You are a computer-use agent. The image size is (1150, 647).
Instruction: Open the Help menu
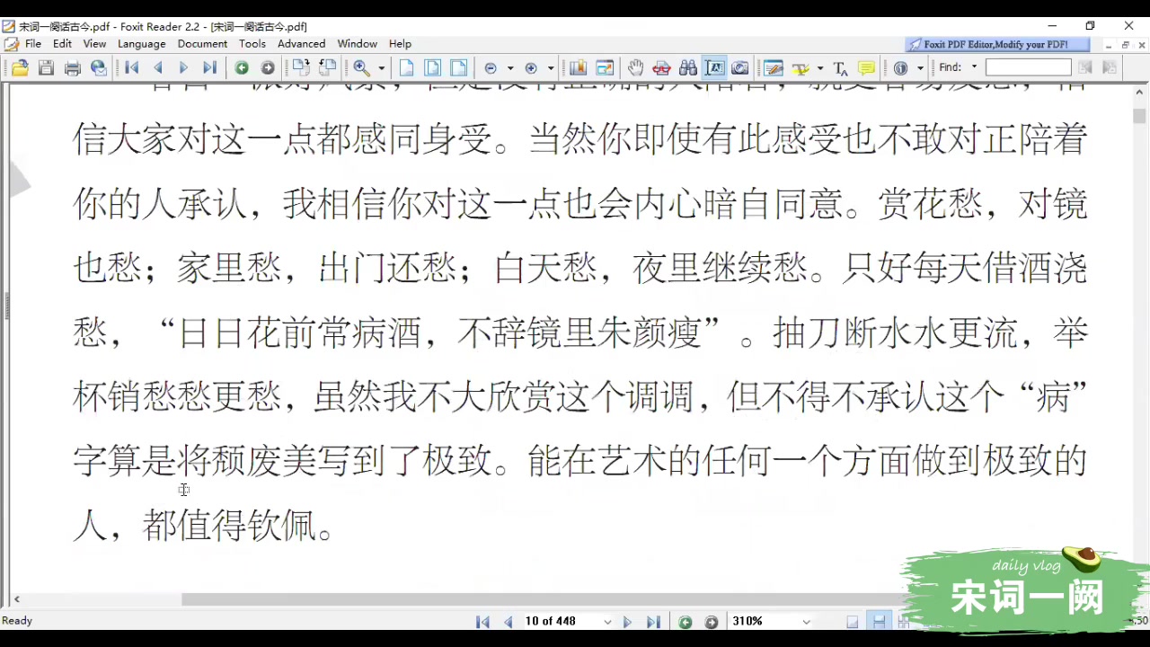(x=400, y=43)
